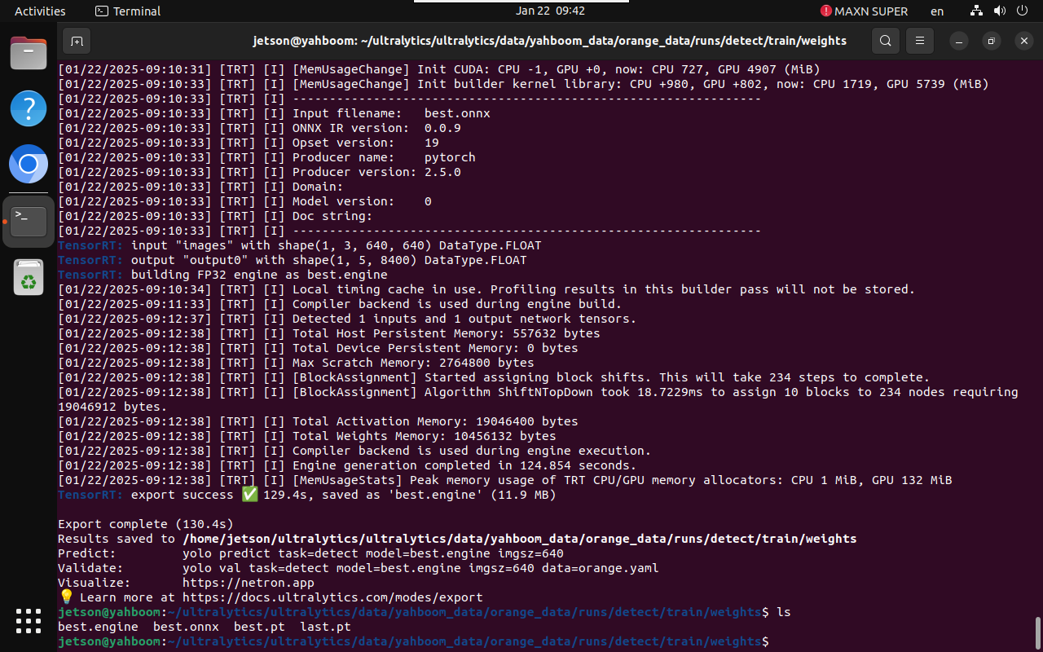Open the network status icon in top bar
This screenshot has height=652, width=1043.
click(976, 11)
